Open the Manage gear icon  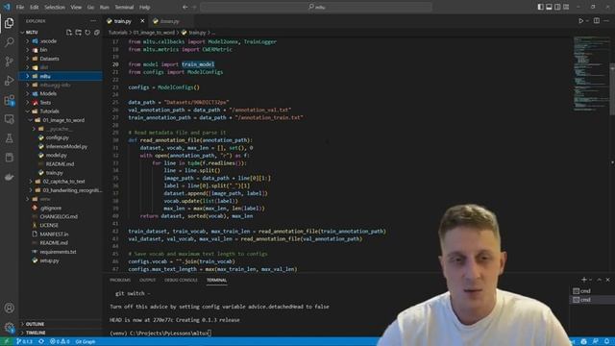[x=9, y=327]
